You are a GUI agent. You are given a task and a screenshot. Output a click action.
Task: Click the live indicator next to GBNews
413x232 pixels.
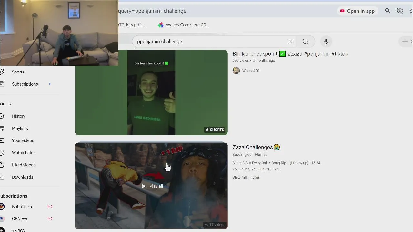pos(50,219)
